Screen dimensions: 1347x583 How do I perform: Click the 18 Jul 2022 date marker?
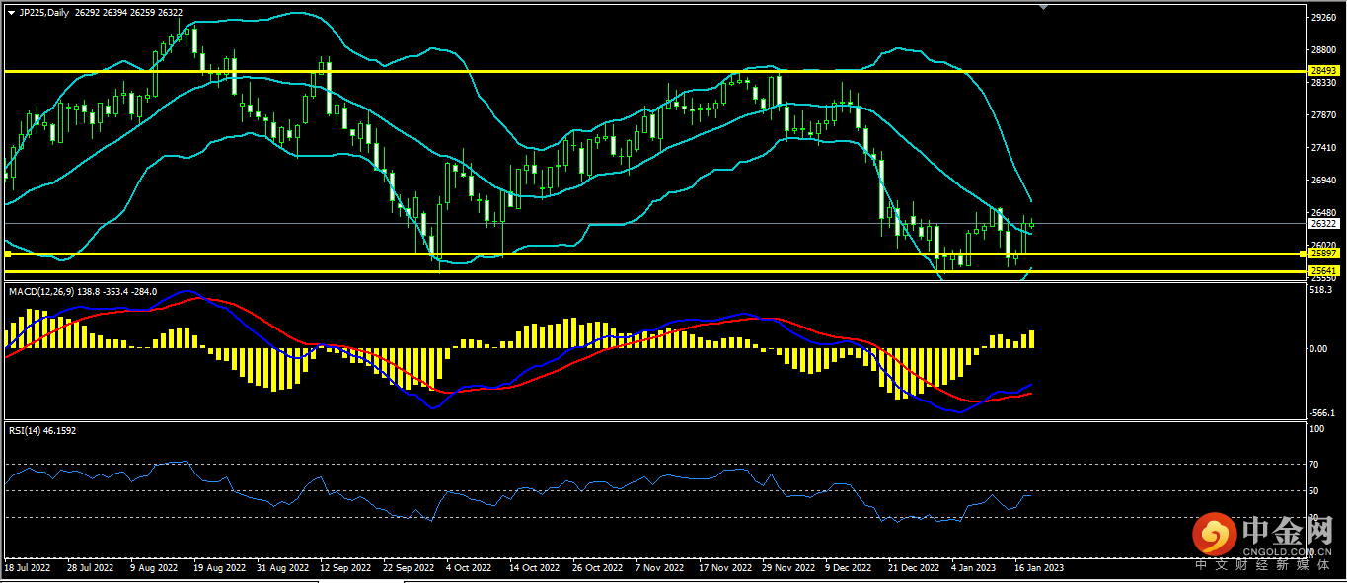pyautogui.click(x=26, y=568)
